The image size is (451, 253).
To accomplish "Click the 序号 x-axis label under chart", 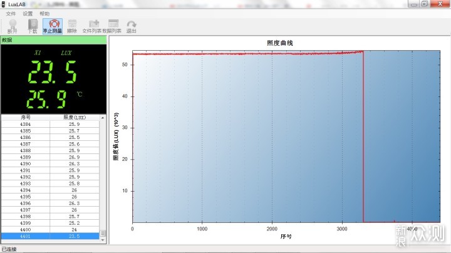I will pos(286,236).
